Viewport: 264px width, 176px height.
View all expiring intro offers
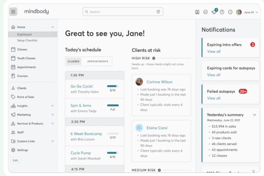coord(214,52)
